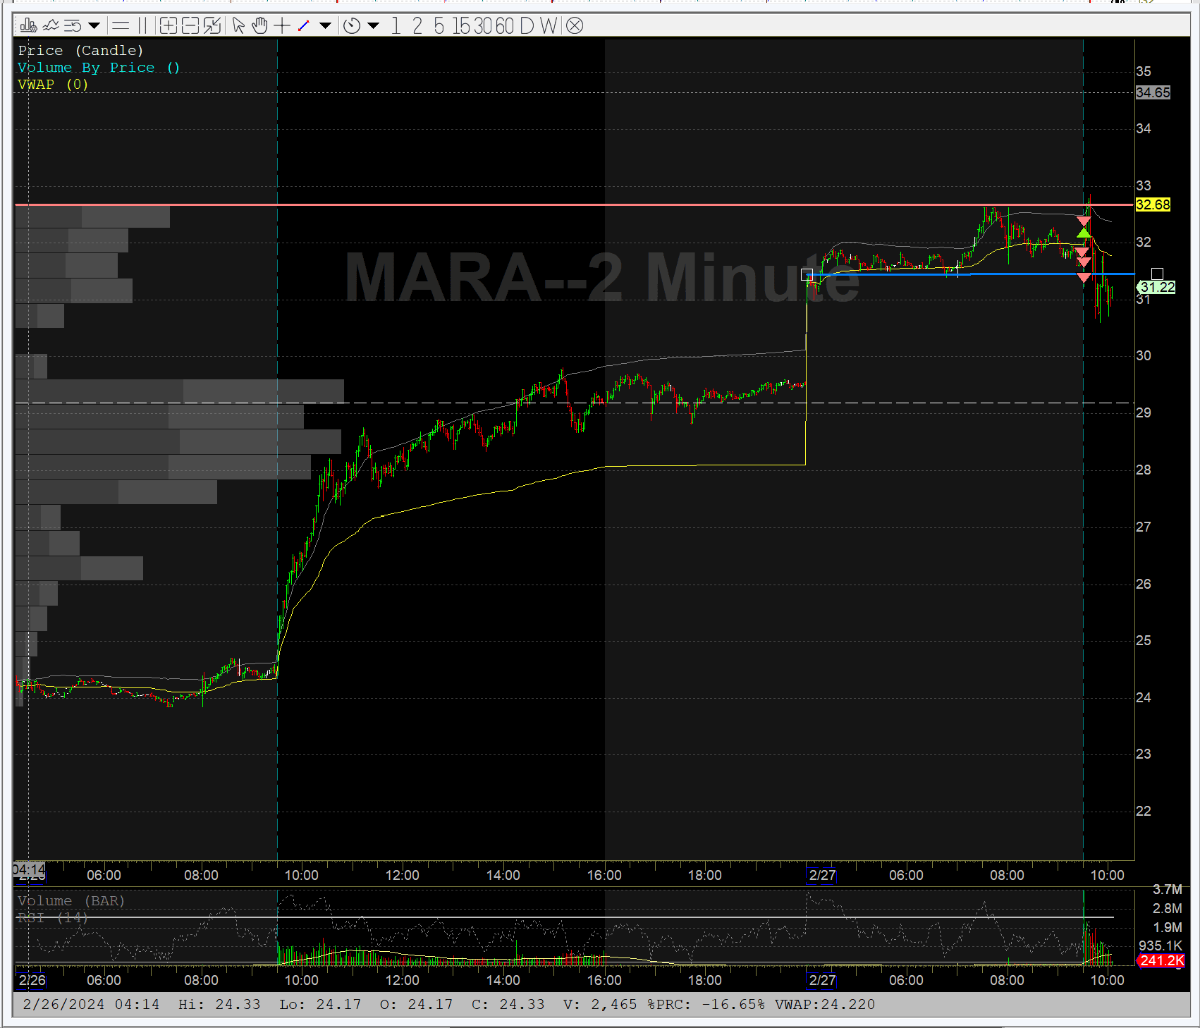Image resolution: width=1200 pixels, height=1028 pixels.
Task: Select the hand pan tool
Action: tap(260, 26)
